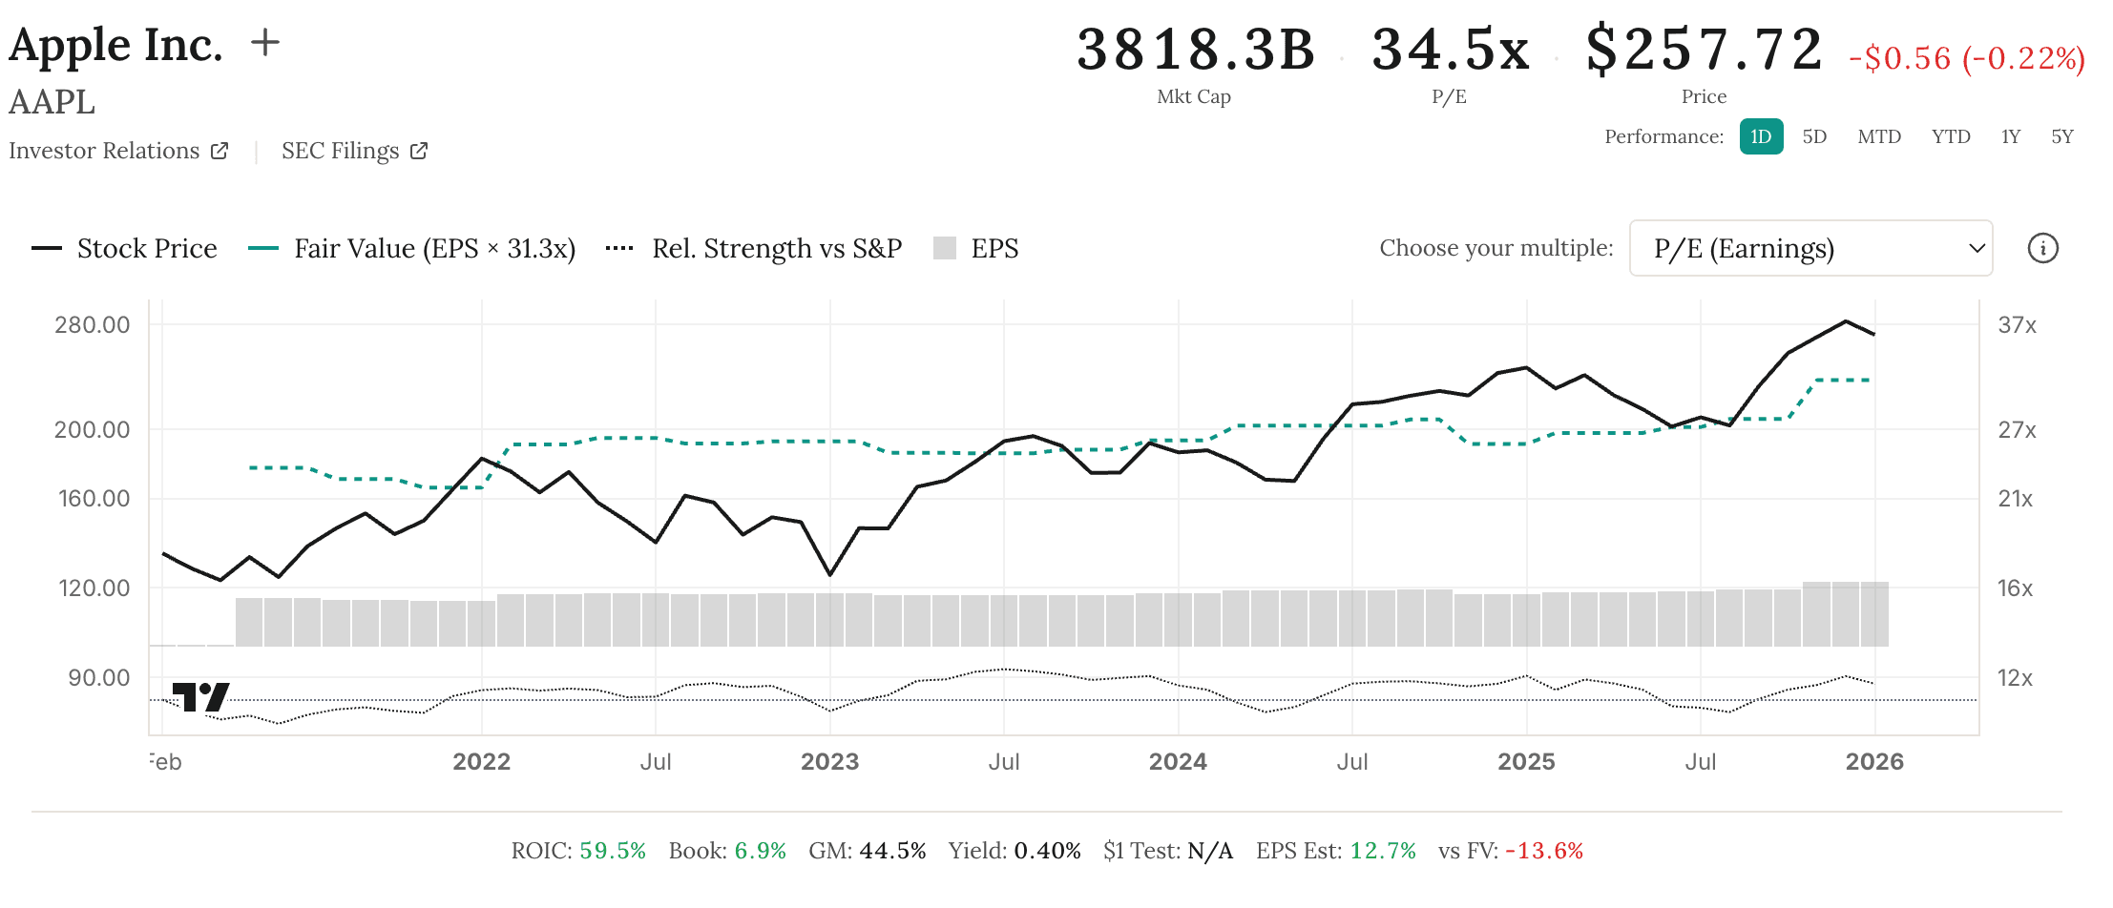Click the Stock Price line legend marker

47,248
